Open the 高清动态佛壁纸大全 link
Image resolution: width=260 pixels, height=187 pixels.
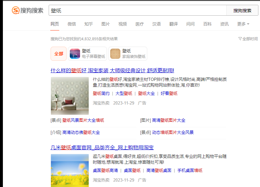click(x=81, y=132)
